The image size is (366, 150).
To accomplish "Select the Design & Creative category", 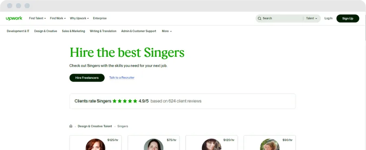I will (46, 31).
